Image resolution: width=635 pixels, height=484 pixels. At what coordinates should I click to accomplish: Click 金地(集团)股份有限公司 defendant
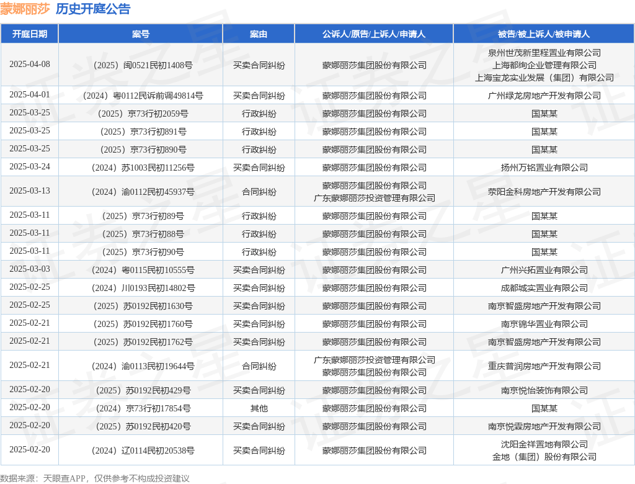click(x=544, y=457)
